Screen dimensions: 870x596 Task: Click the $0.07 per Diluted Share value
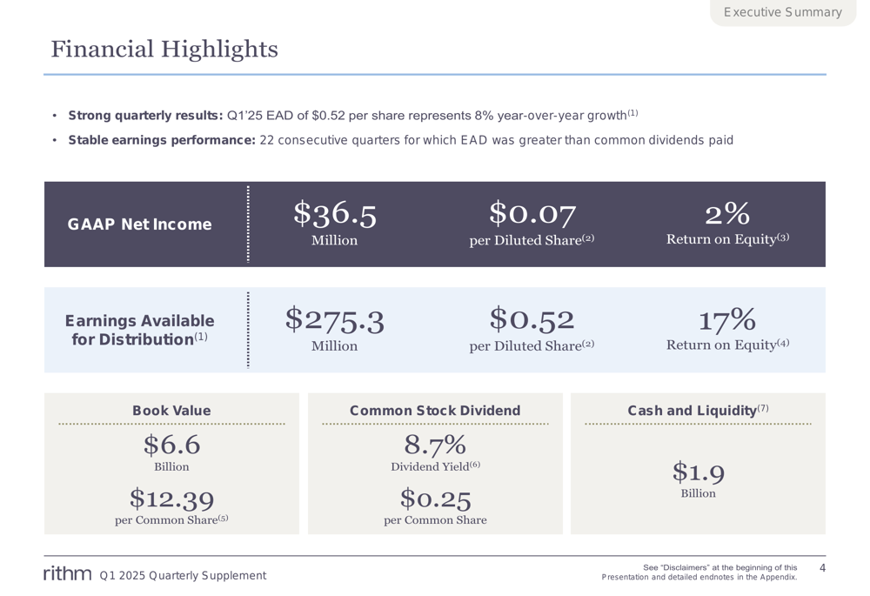click(x=532, y=223)
